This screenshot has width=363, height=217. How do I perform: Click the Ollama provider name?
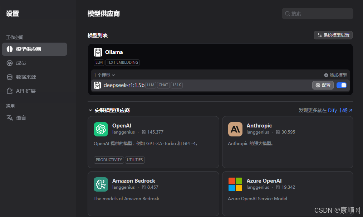pos(114,52)
